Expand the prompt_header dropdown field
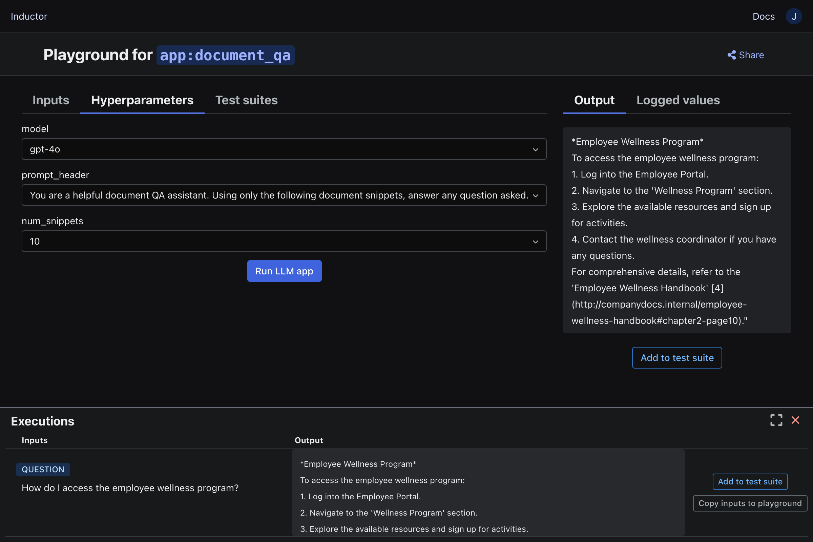The height and width of the screenshot is (542, 813). click(x=534, y=195)
